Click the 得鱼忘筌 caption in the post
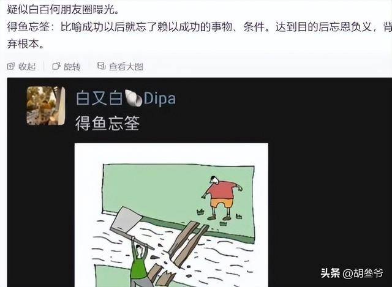 point(107,123)
